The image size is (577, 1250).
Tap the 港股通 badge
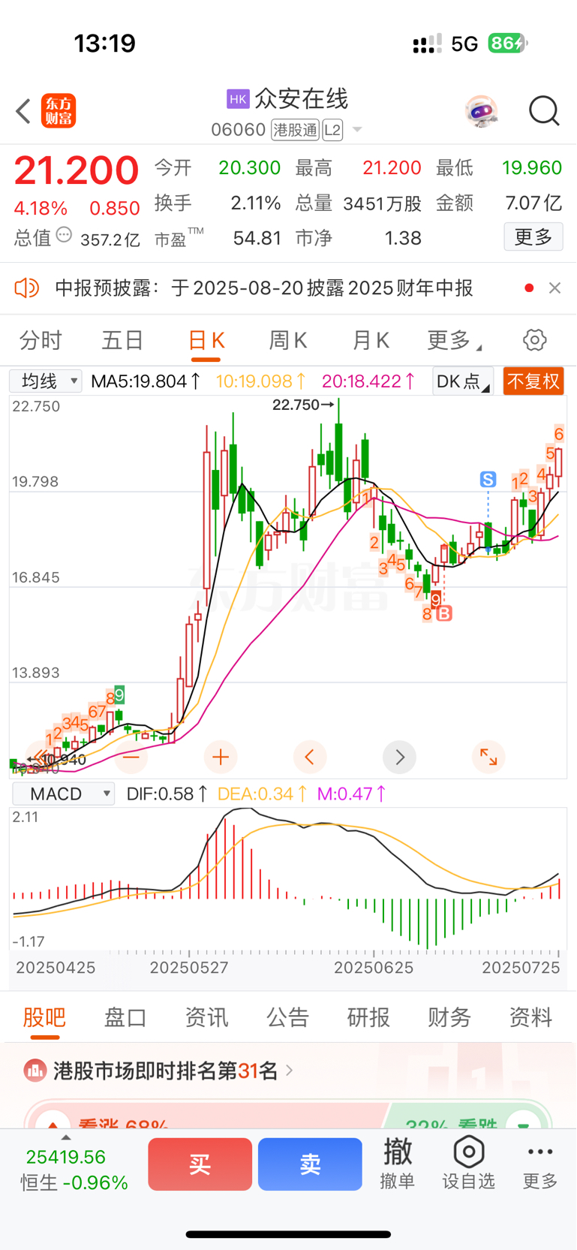[x=296, y=130]
